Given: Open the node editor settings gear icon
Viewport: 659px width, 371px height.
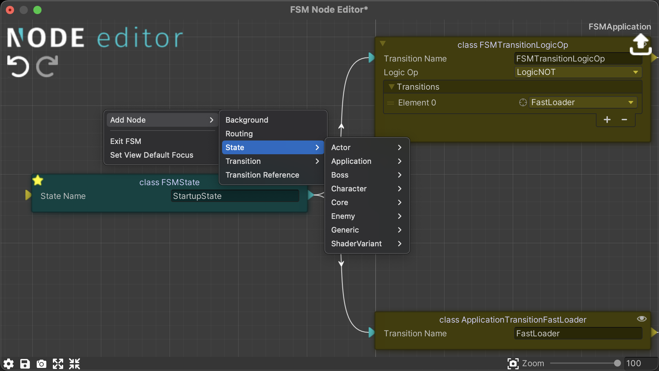Looking at the screenshot, I should click(x=8, y=363).
